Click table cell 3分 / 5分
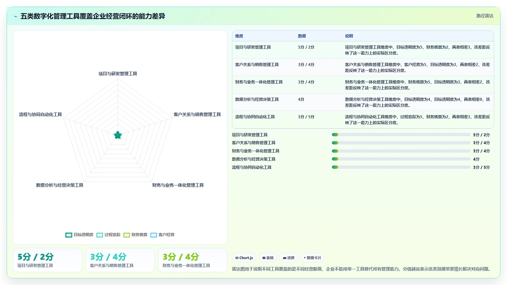 click(x=306, y=117)
